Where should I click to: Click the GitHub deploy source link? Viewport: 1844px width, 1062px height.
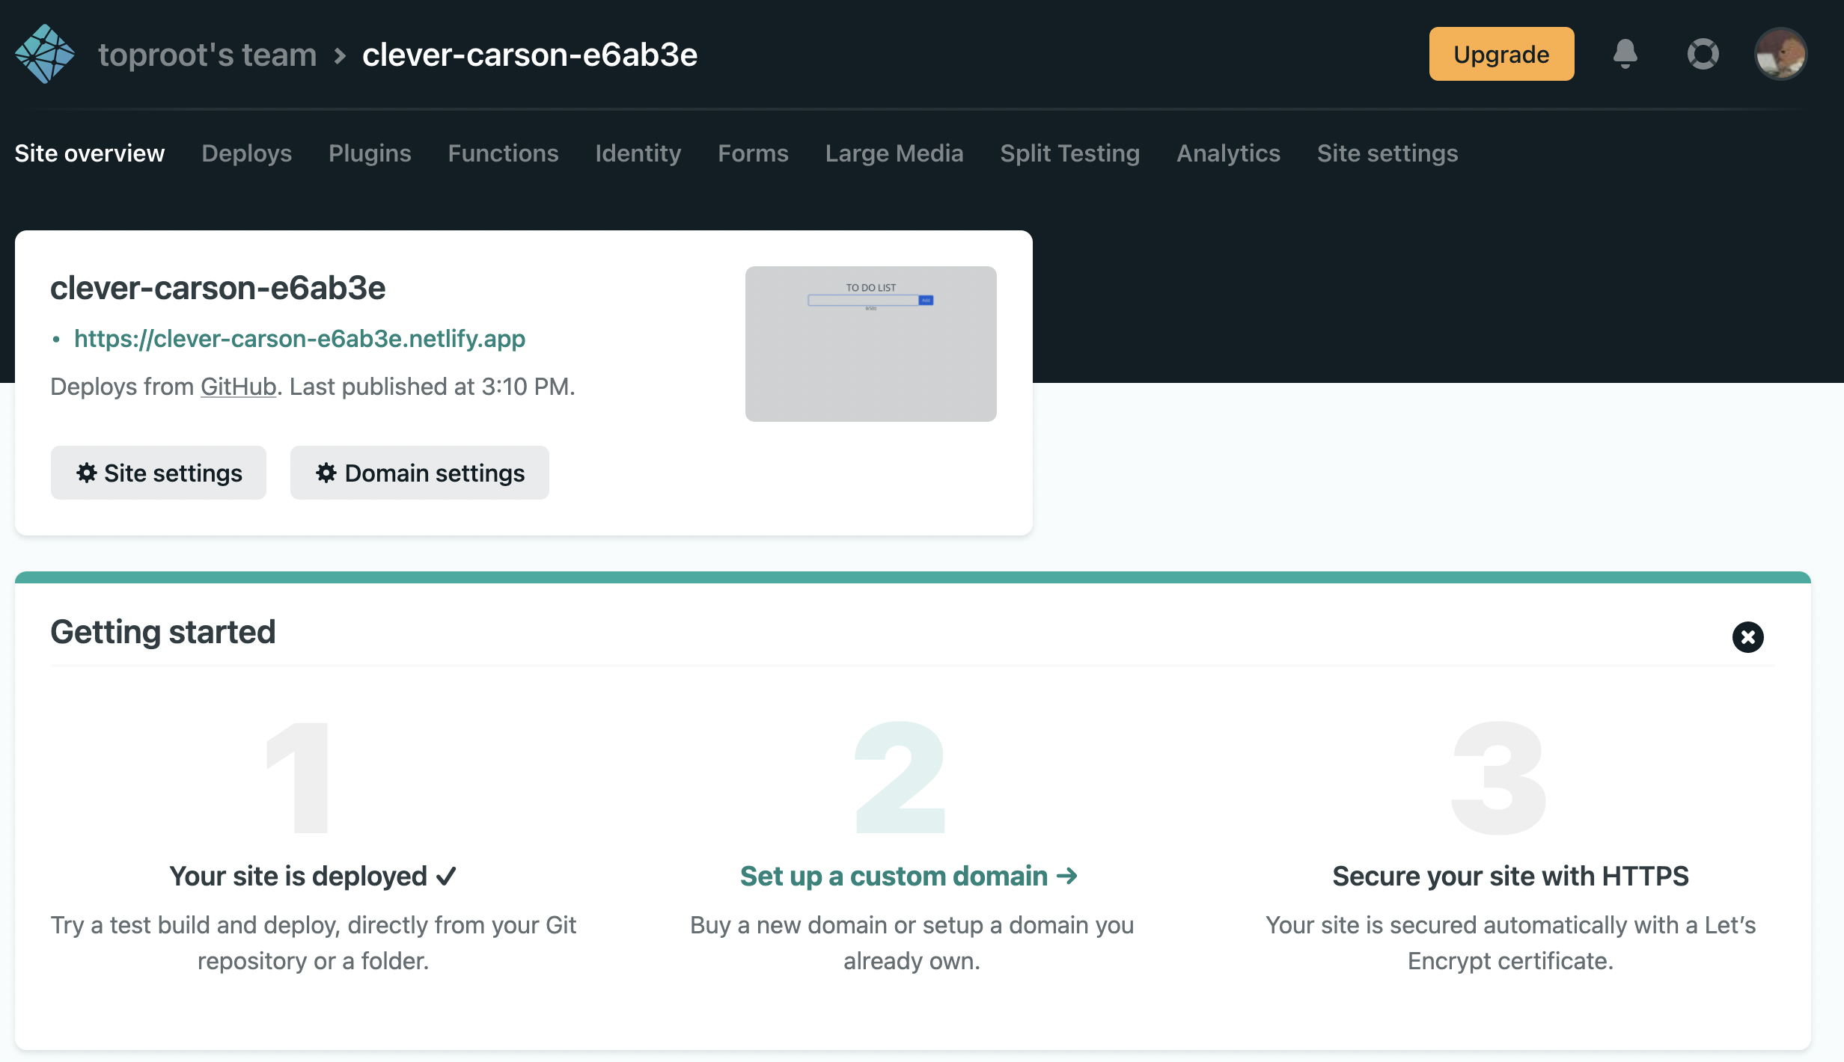click(x=238, y=387)
